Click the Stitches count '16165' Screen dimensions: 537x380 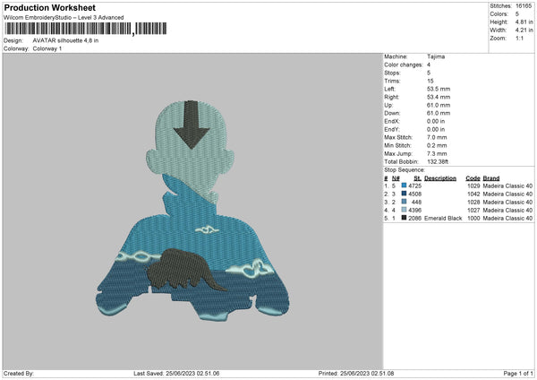(x=524, y=6)
